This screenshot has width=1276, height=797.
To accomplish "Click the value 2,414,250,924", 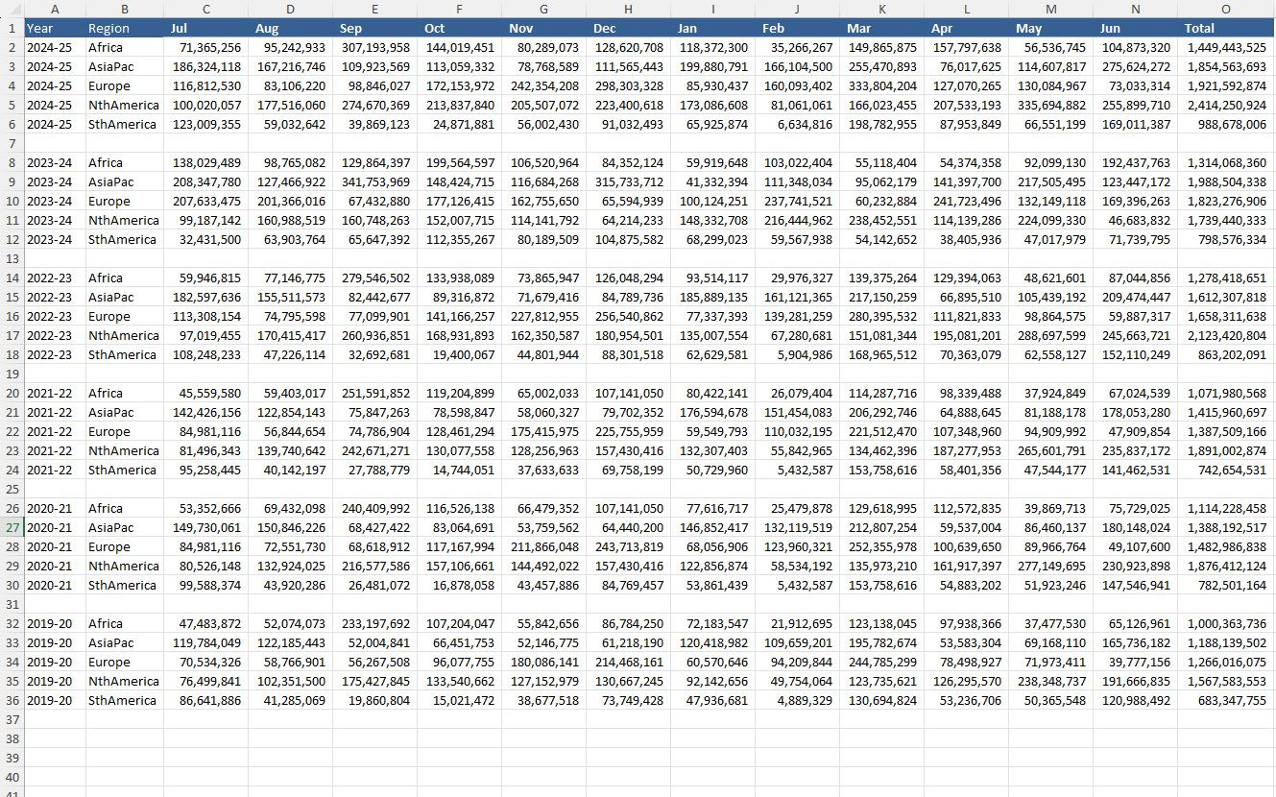I will pyautogui.click(x=1226, y=105).
